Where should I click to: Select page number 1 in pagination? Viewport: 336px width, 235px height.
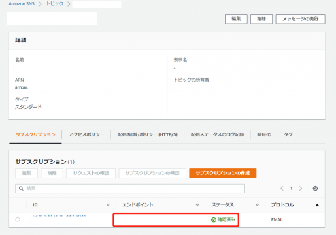pyautogui.click(x=292, y=189)
